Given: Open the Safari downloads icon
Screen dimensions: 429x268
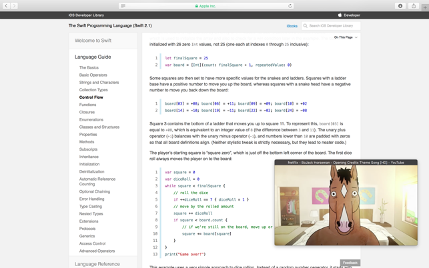Looking at the screenshot, I should (400, 6).
